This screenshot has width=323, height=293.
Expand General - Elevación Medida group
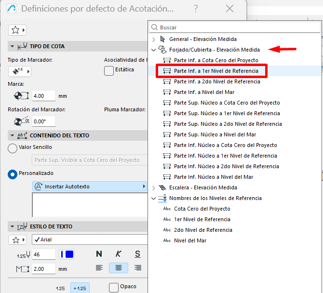coord(154,39)
